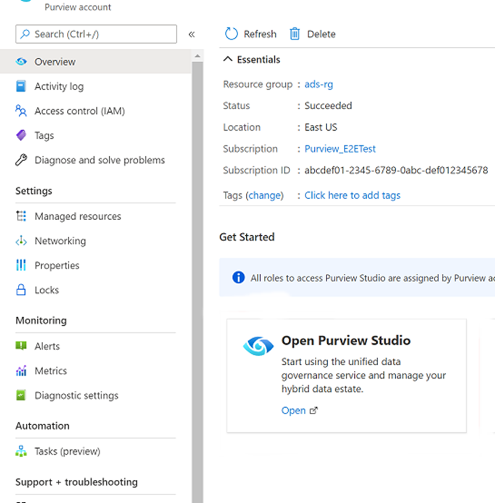Click the sidebar scrollbar up arrow

[x=198, y=56]
